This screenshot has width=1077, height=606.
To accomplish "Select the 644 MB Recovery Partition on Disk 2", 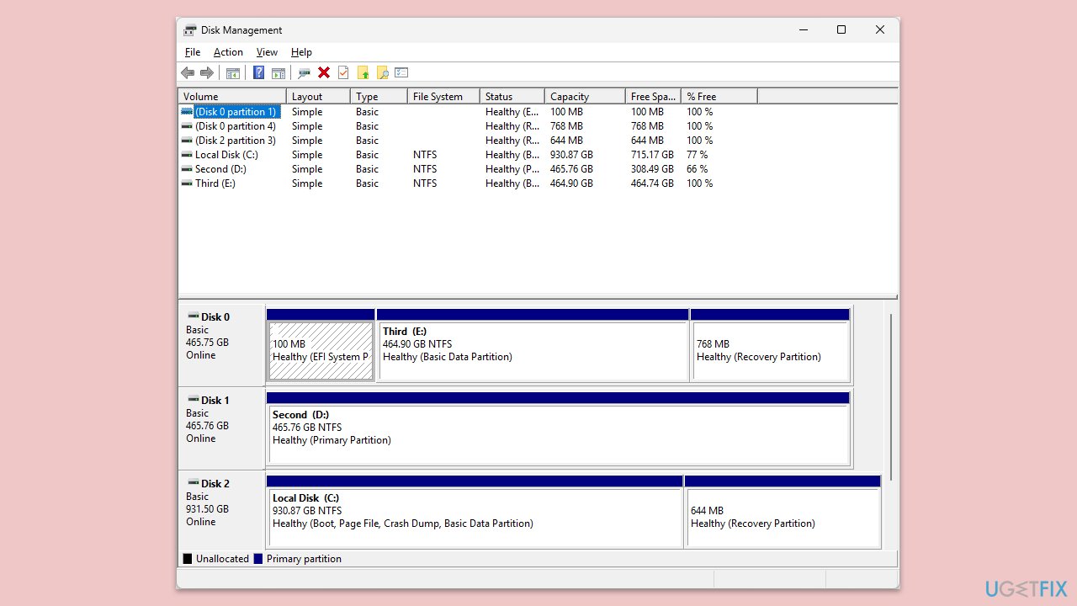I will tap(783, 517).
